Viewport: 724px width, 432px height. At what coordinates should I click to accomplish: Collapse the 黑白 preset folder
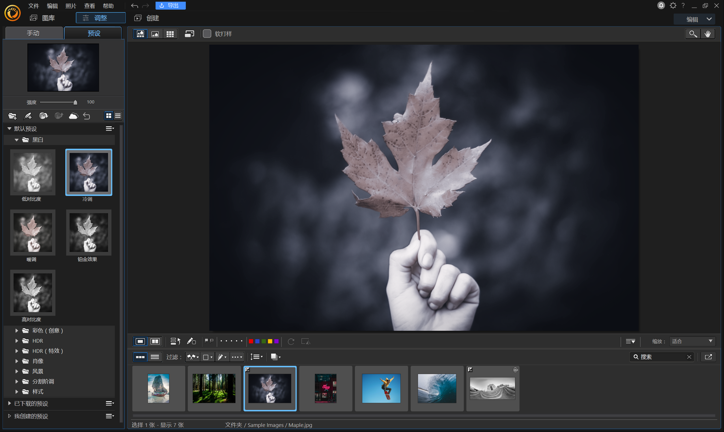[17, 140]
